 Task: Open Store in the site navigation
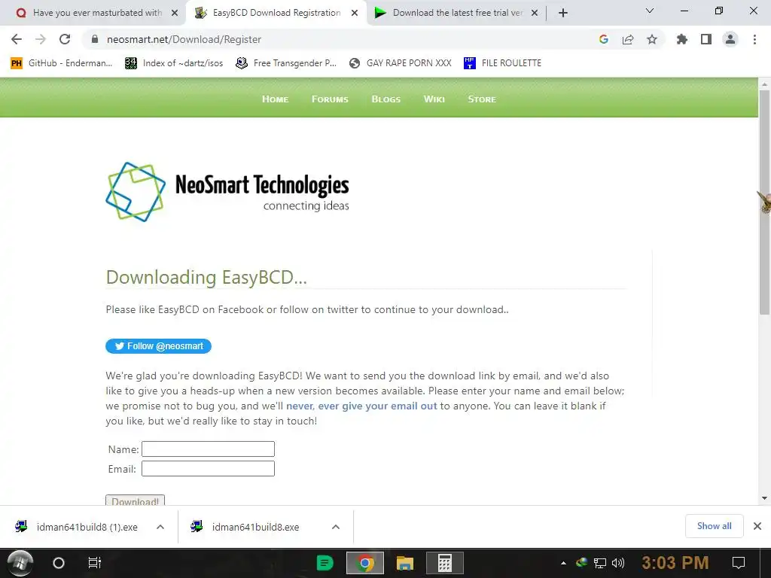[482, 99]
